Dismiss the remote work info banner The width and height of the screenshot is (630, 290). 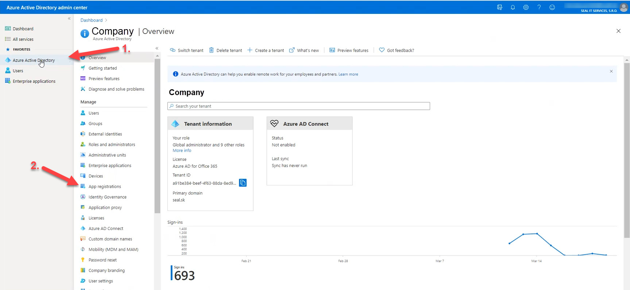pos(611,71)
